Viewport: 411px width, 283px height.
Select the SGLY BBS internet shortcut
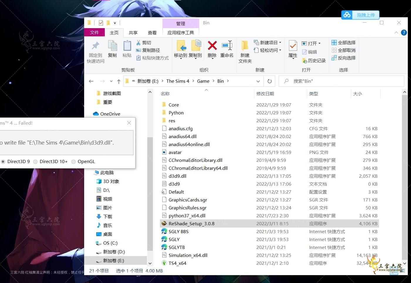coord(269,231)
